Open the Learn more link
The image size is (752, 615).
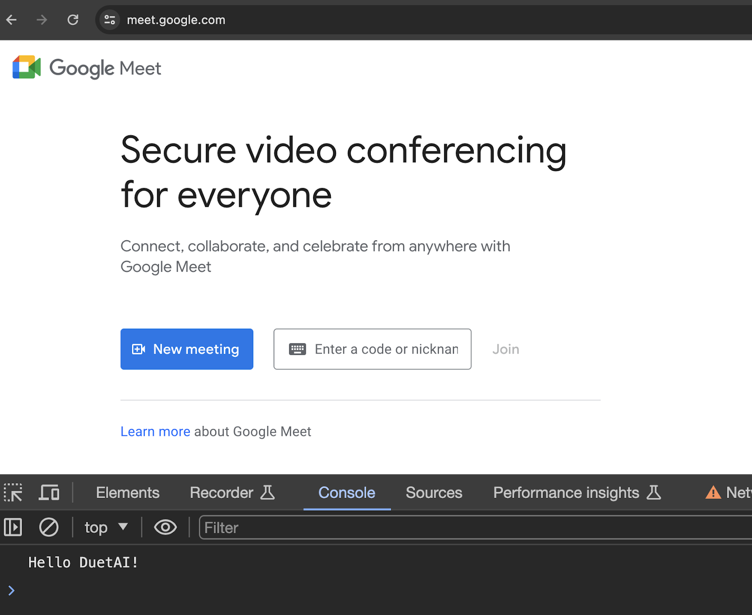155,432
